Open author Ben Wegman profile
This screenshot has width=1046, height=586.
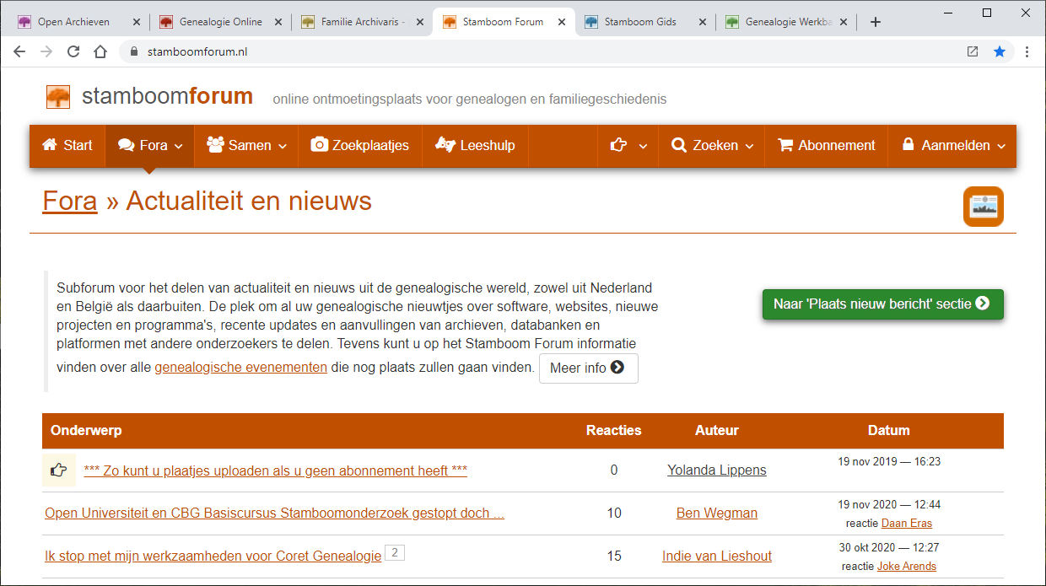pyautogui.click(x=717, y=513)
